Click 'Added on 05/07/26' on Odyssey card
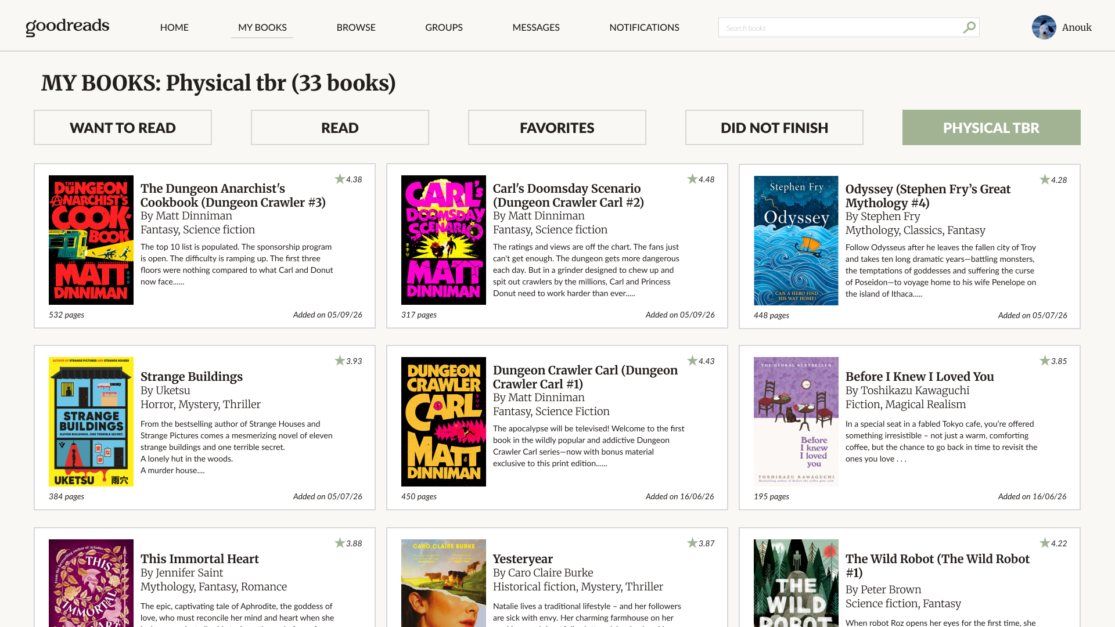 click(x=1033, y=315)
